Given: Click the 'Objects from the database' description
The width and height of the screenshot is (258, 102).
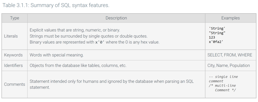Looking at the screenshot, I should coord(78,65).
